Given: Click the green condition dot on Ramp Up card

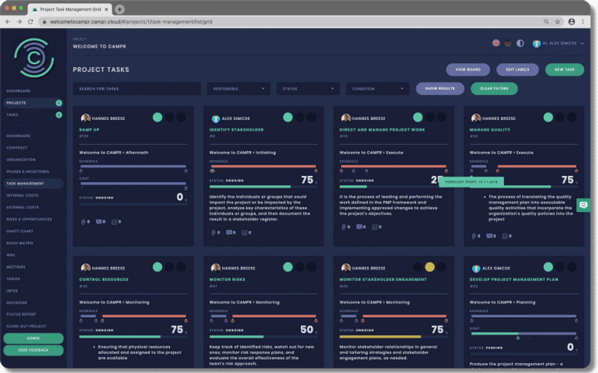Looking at the screenshot, I should (x=158, y=117).
